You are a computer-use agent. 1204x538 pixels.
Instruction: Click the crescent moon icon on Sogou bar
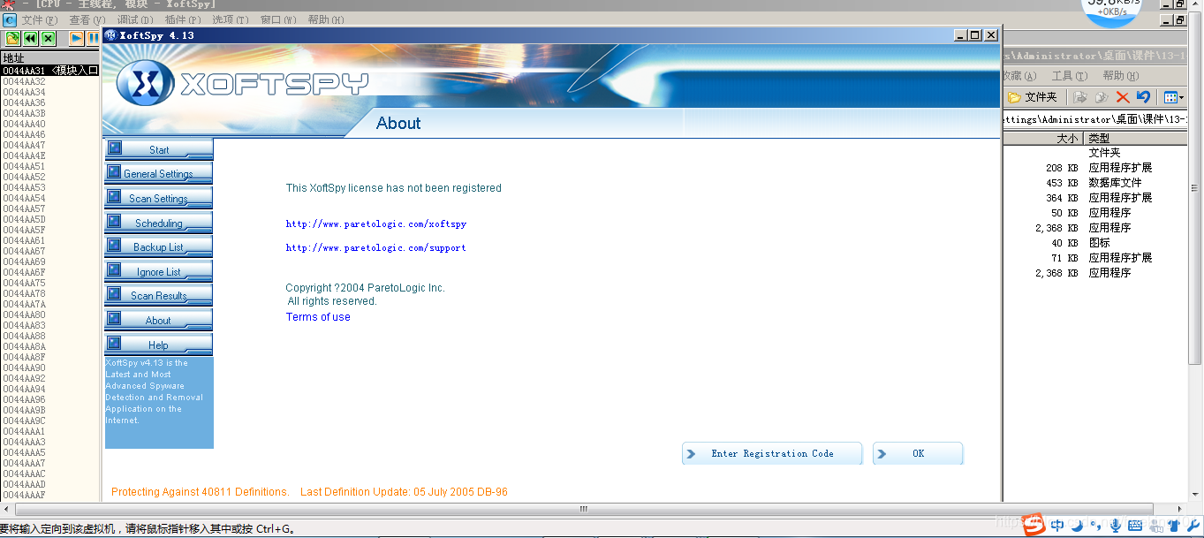1077,526
